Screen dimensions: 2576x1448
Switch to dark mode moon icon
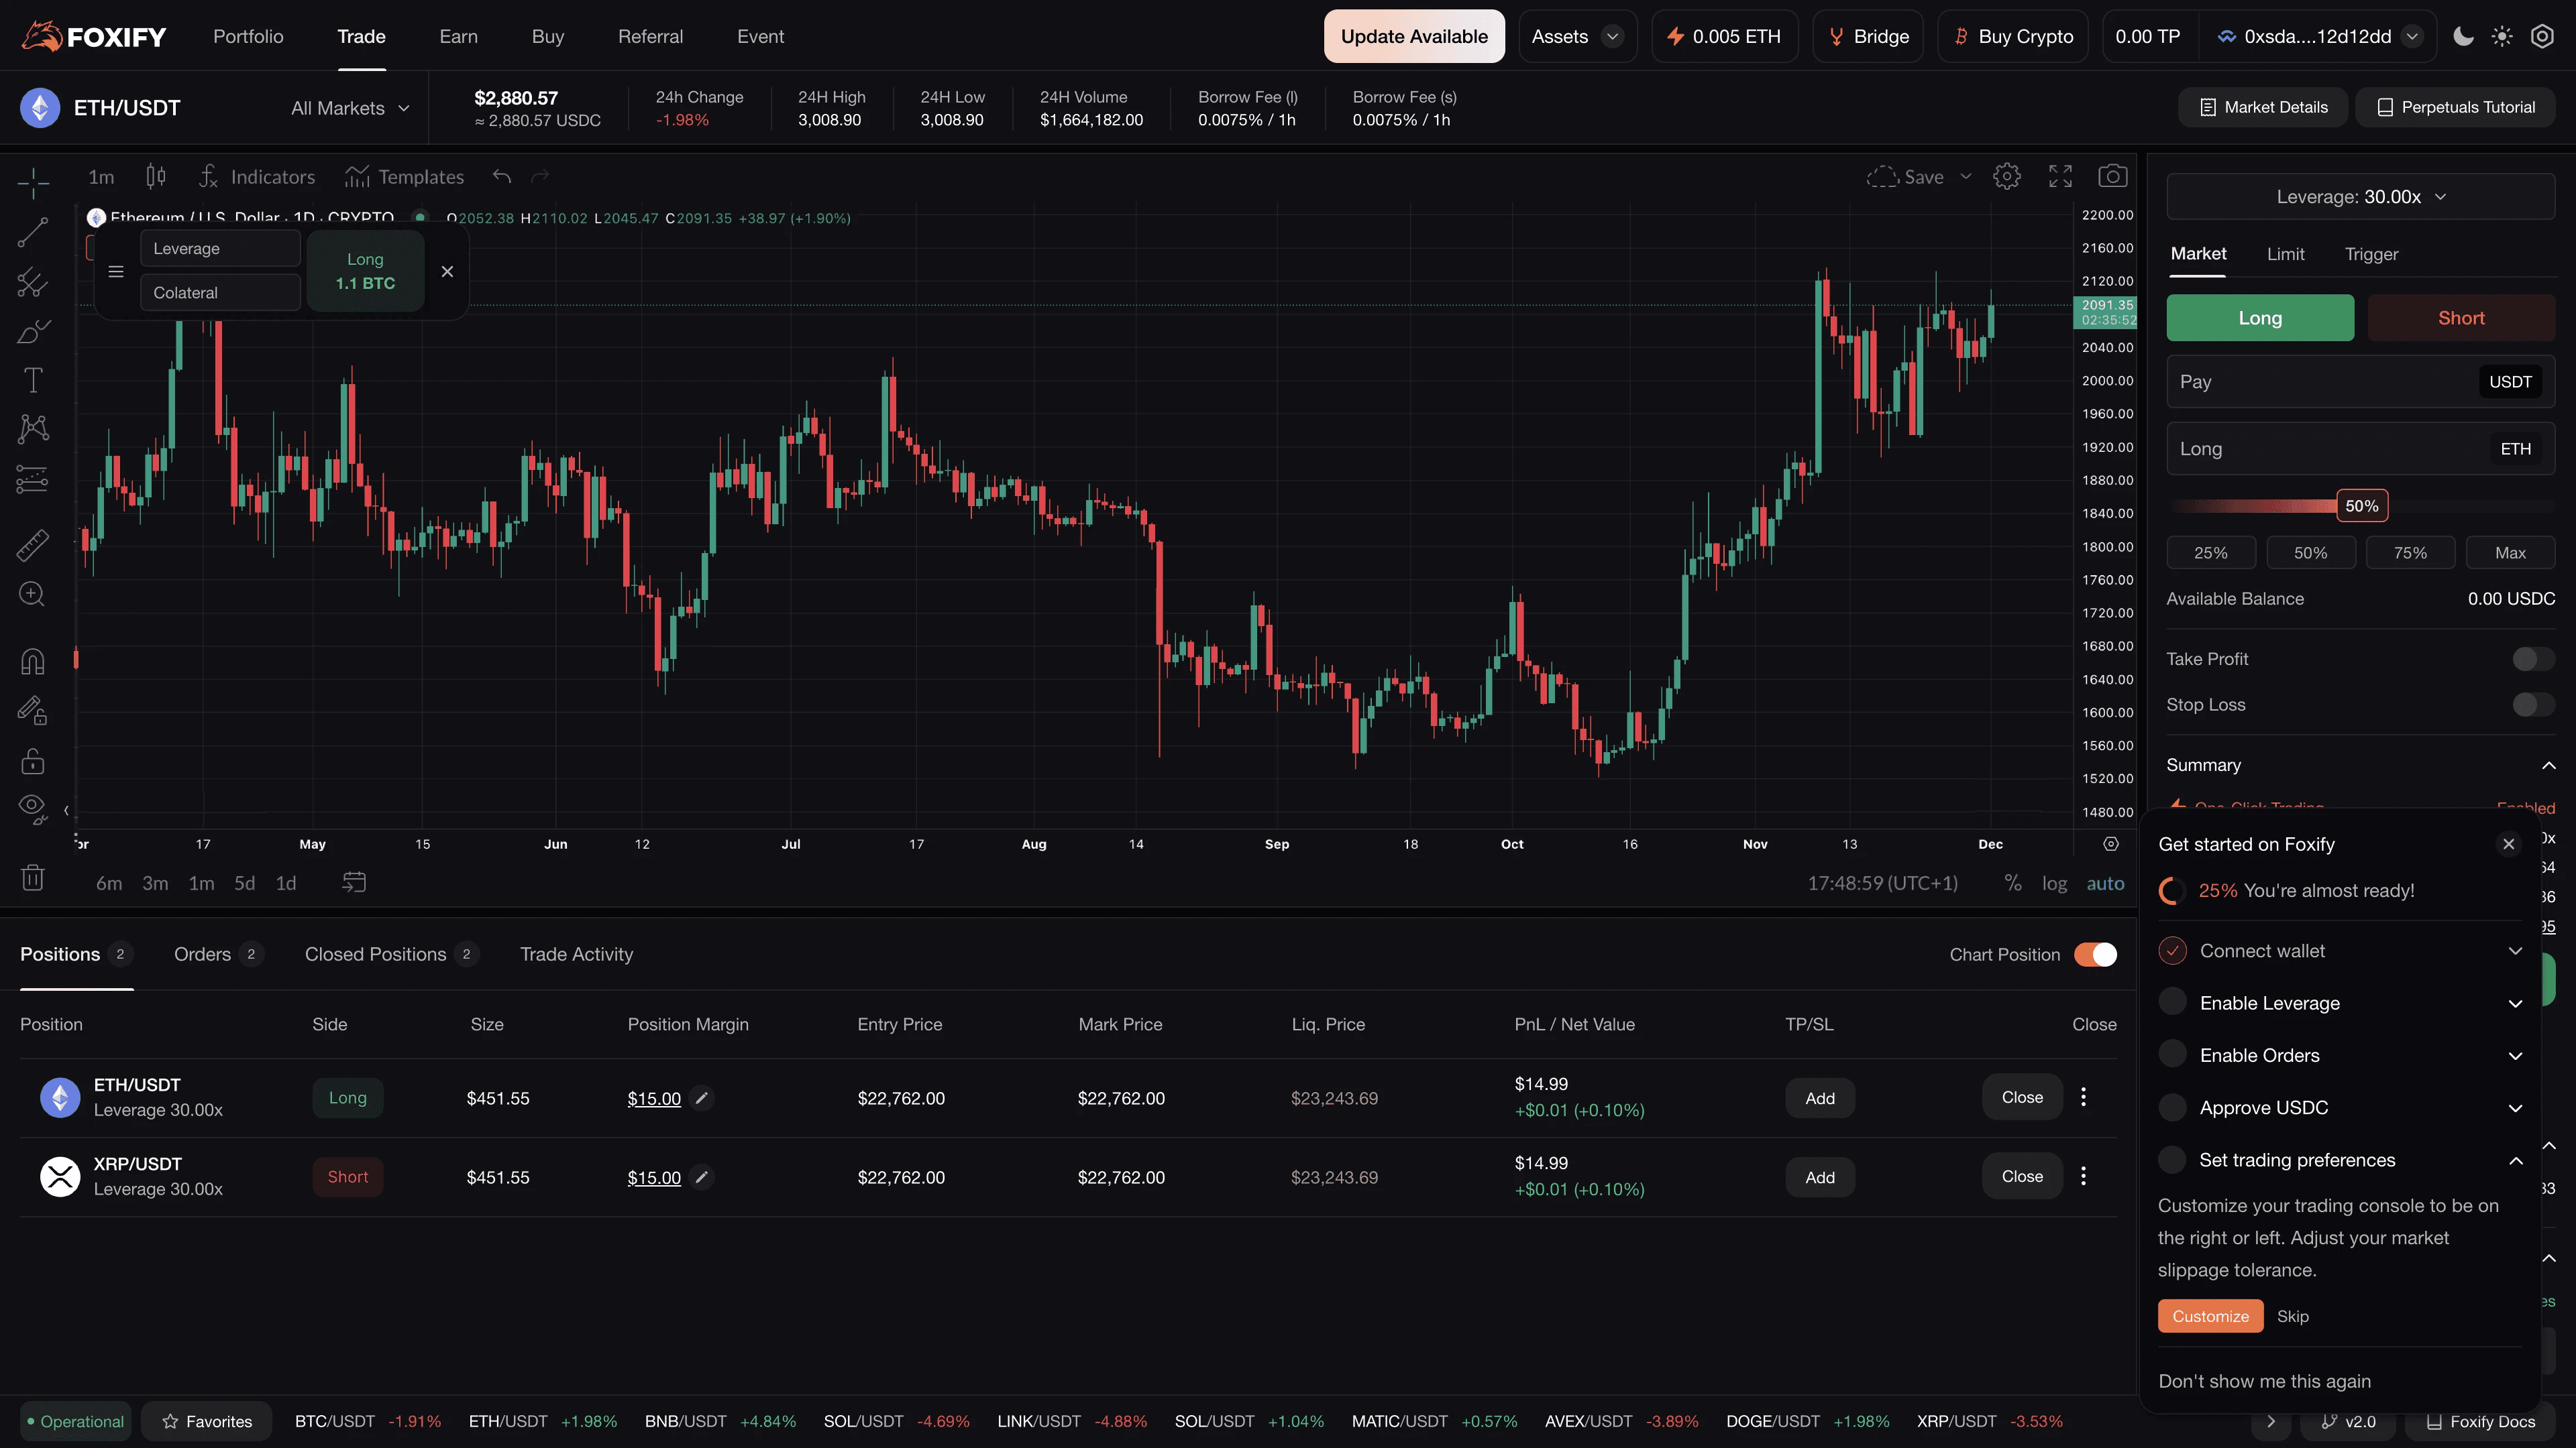(x=2463, y=37)
